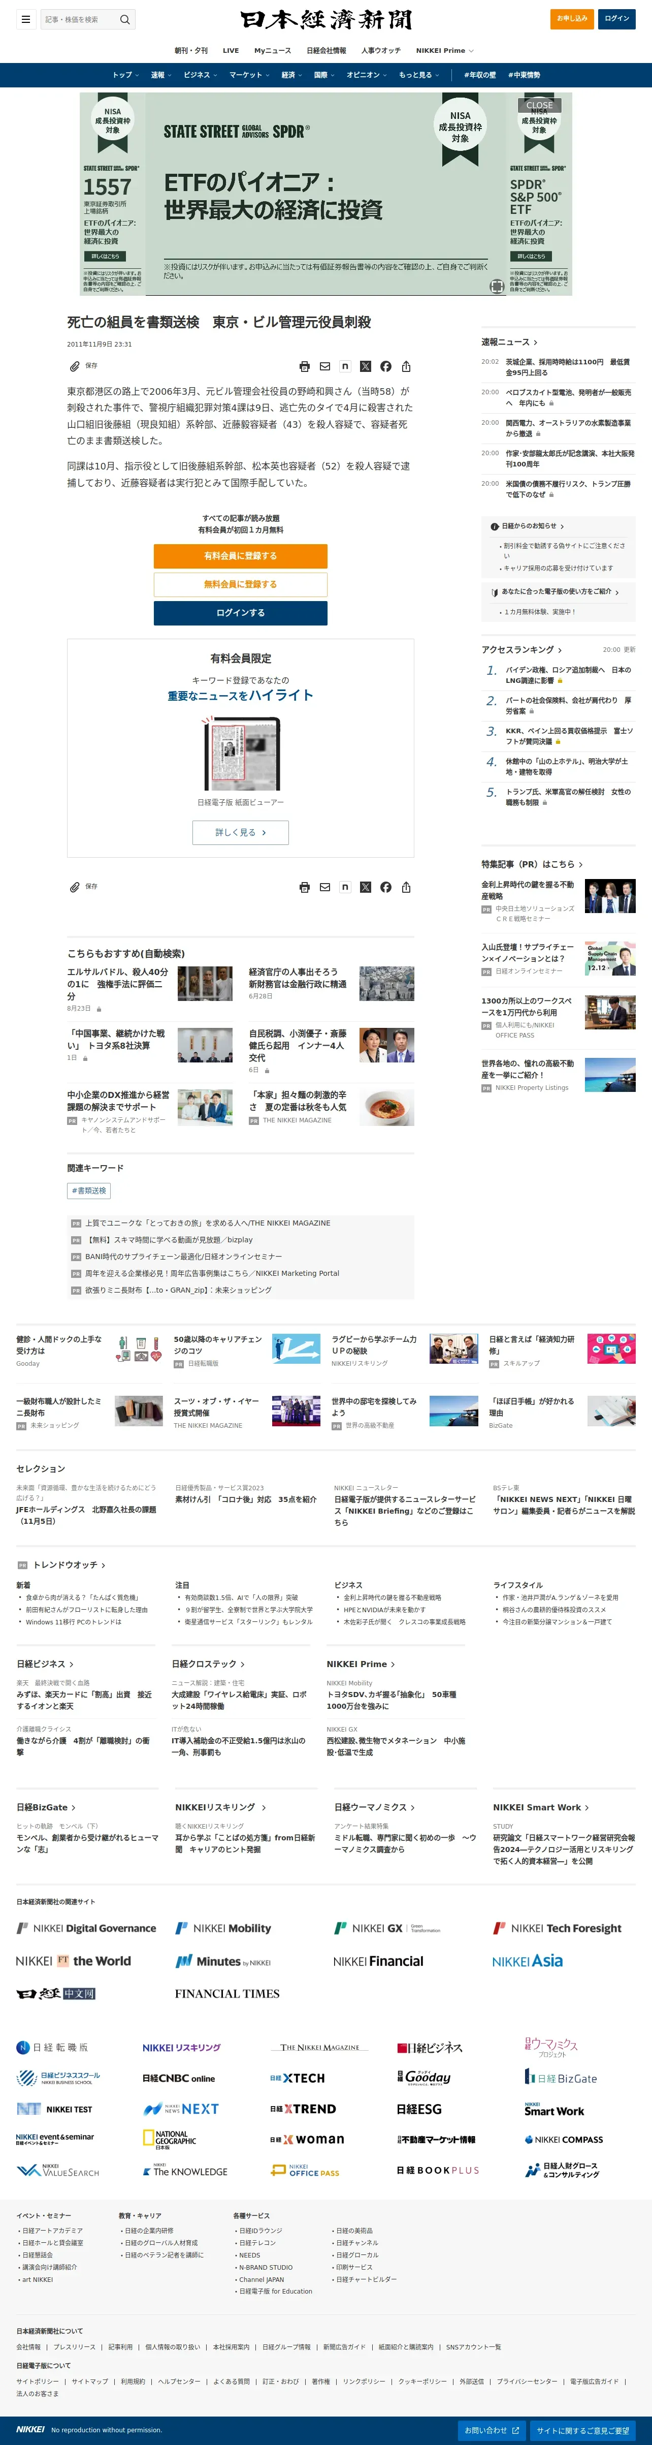Expand the 国際 navigation dropdown
The image size is (652, 2445).
pyautogui.click(x=323, y=75)
